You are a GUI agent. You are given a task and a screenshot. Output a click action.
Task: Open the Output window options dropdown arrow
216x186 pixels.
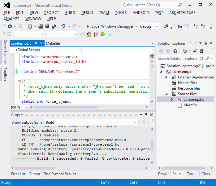[x=141, y=115]
